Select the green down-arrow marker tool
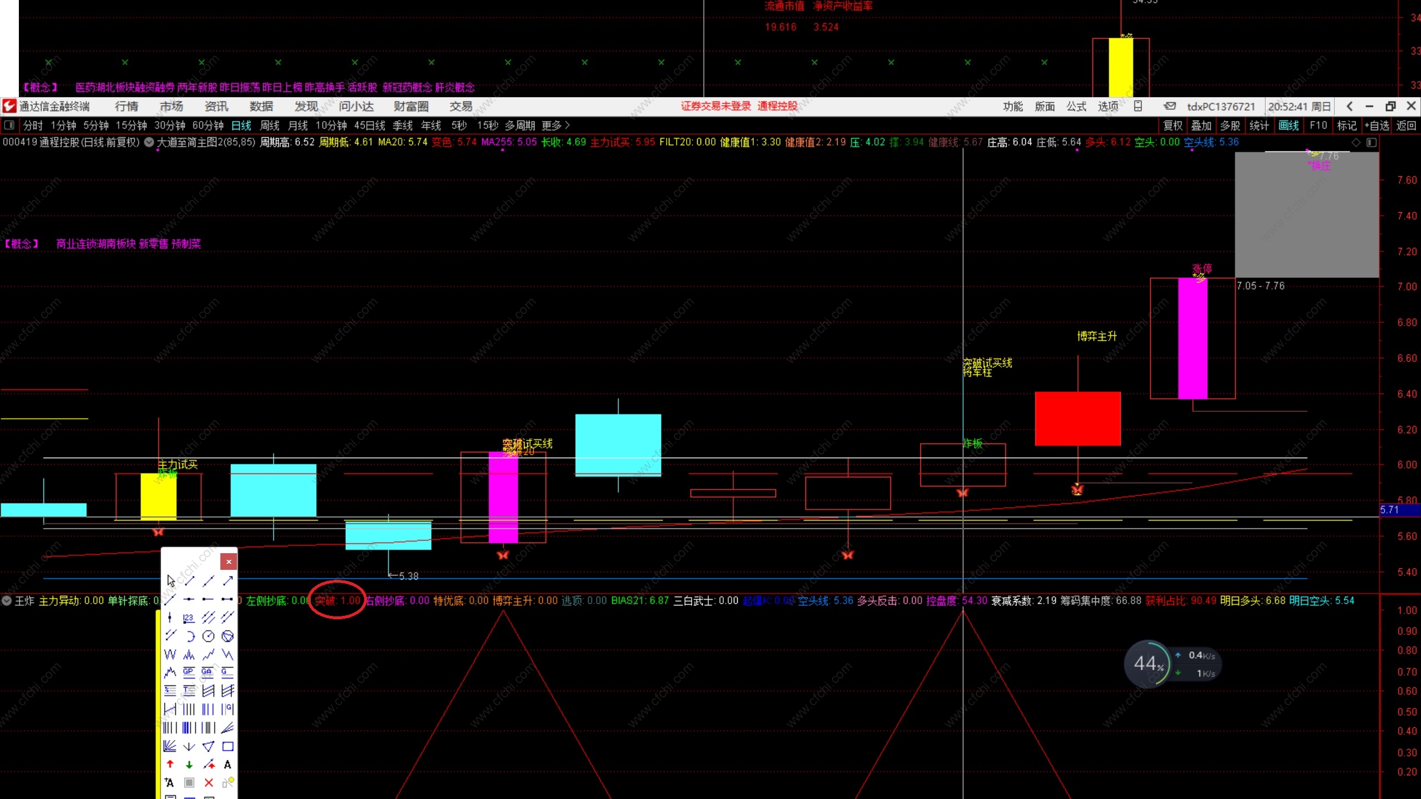Viewport: 1421px width, 799px height. pos(189,765)
